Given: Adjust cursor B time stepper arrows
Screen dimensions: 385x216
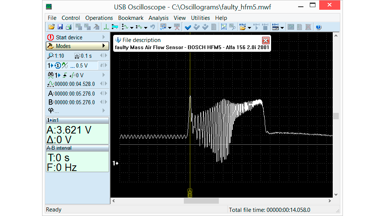Looking at the screenshot, I should 104,102.
